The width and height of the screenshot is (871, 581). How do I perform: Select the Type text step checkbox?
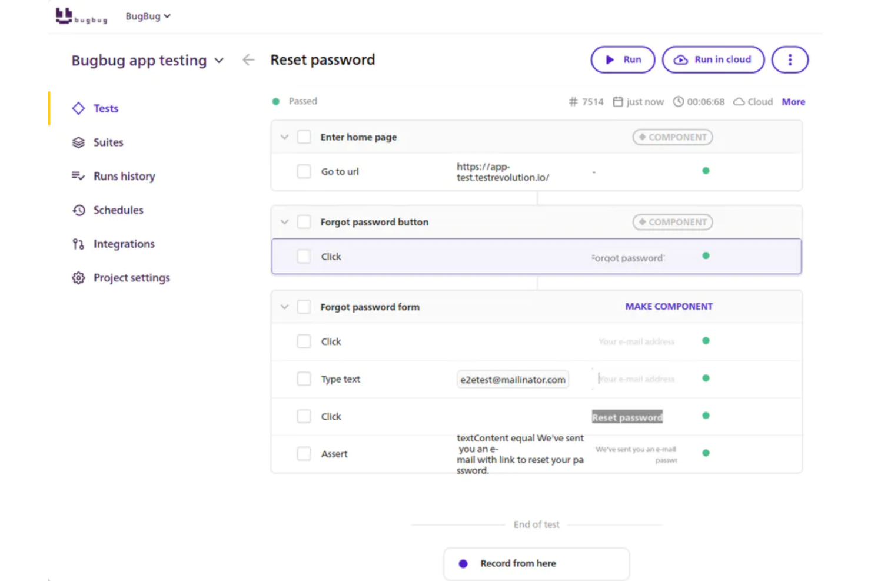304,379
